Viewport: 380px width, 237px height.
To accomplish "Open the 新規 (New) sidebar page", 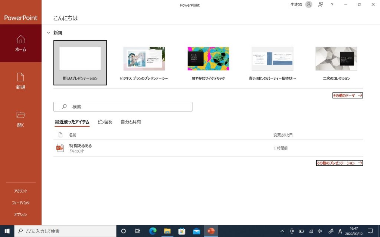I will point(21,81).
